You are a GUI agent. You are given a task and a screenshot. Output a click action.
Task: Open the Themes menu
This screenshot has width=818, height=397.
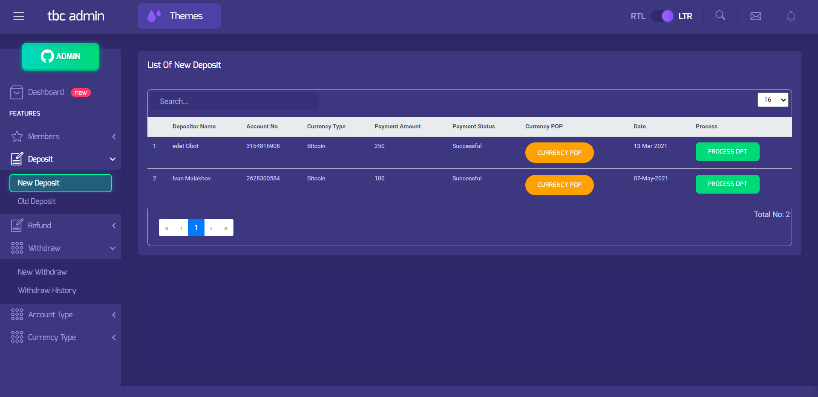click(x=179, y=16)
